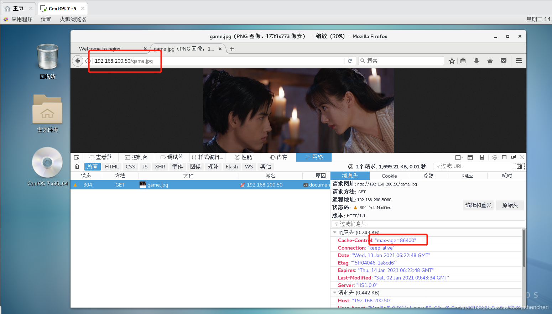Click the Firefox search box

(x=401, y=61)
